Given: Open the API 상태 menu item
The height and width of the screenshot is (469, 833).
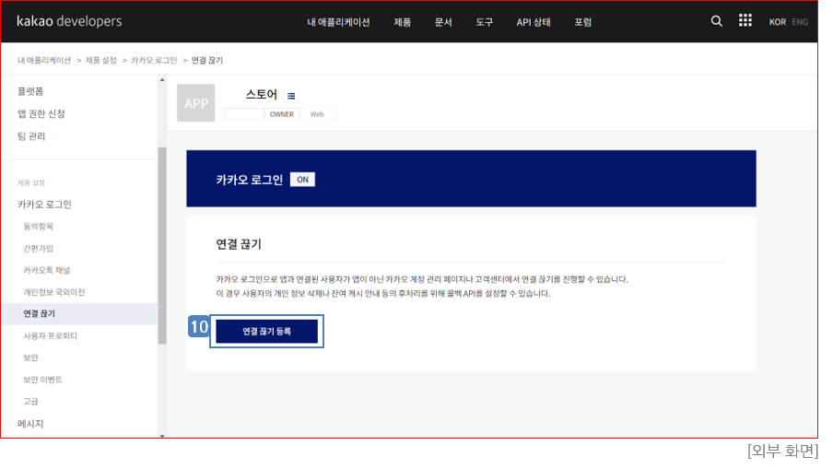Looking at the screenshot, I should pos(534,22).
